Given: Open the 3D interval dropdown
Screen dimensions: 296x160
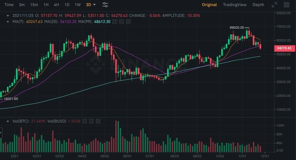Looking at the screenshot, I should pos(94,5).
